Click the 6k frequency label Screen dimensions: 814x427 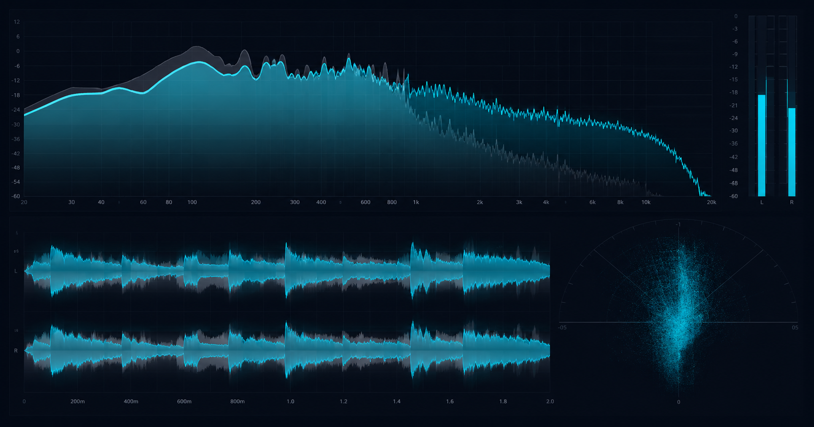(593, 202)
